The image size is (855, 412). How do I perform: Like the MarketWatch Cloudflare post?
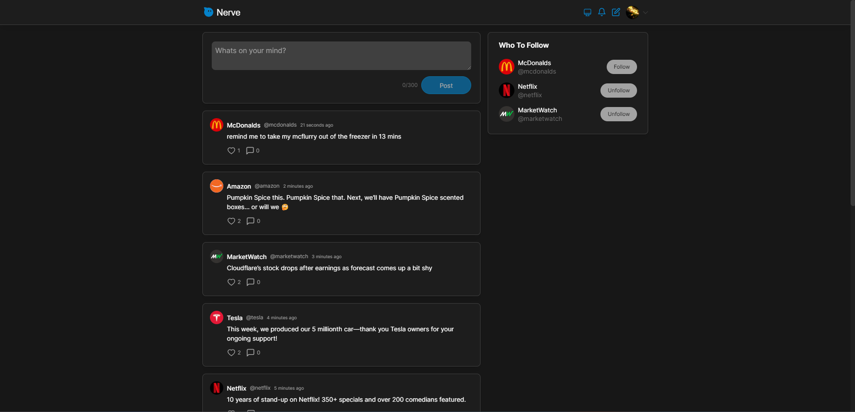coord(231,282)
